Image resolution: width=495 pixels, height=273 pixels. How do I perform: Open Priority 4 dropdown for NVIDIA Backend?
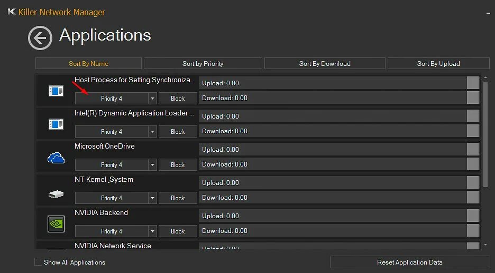point(112,231)
